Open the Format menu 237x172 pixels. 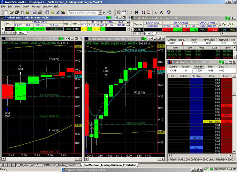click(x=36, y=7)
